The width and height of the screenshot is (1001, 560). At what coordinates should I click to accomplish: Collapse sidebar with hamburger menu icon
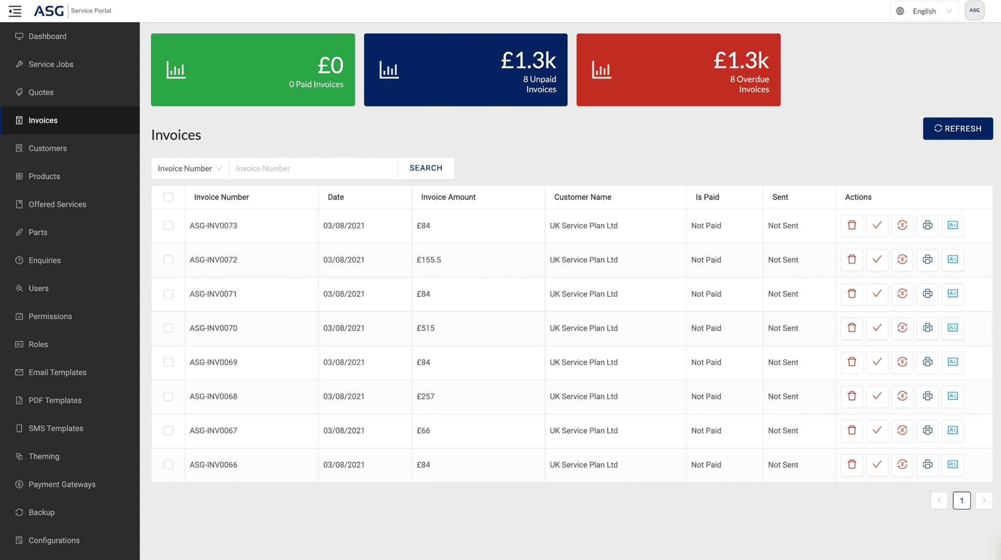pyautogui.click(x=15, y=11)
